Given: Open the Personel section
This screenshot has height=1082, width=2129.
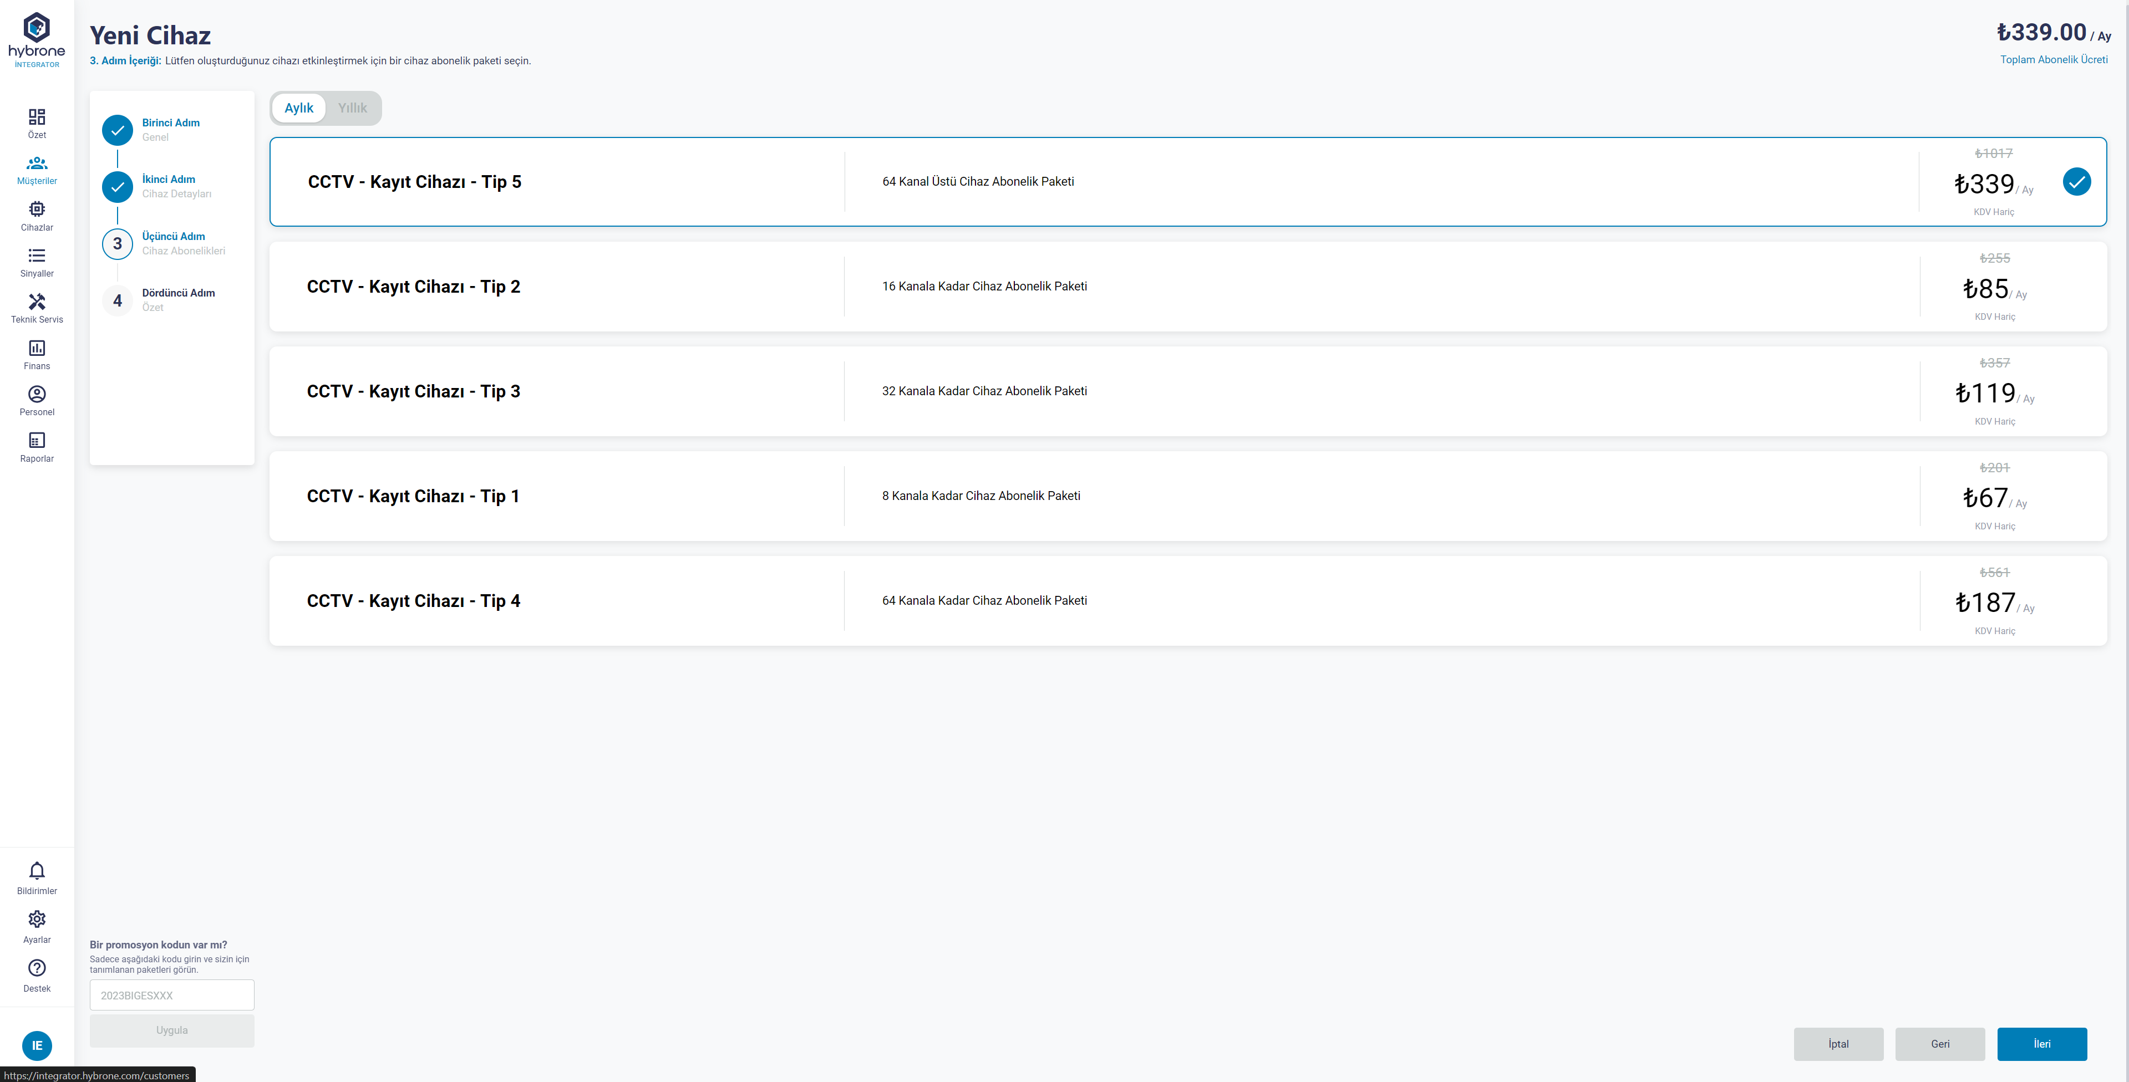Looking at the screenshot, I should (37, 395).
